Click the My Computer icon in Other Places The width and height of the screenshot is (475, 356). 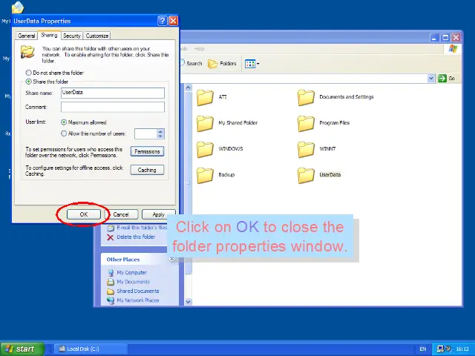[x=111, y=273]
